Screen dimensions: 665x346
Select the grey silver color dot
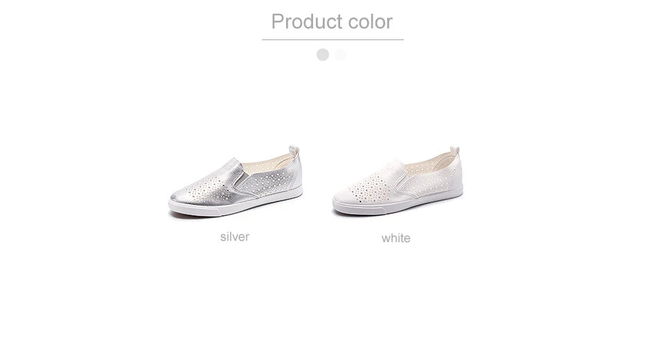(x=323, y=55)
